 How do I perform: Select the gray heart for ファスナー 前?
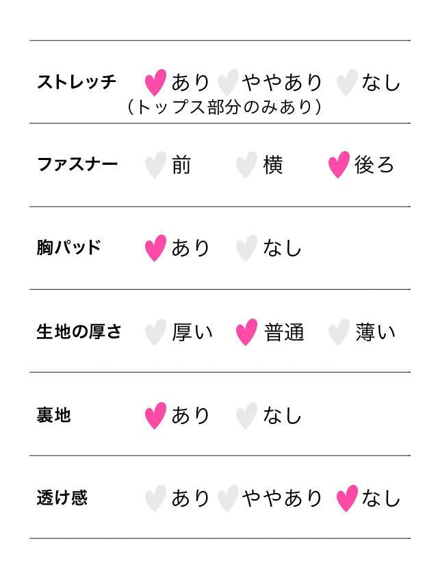click(x=155, y=165)
